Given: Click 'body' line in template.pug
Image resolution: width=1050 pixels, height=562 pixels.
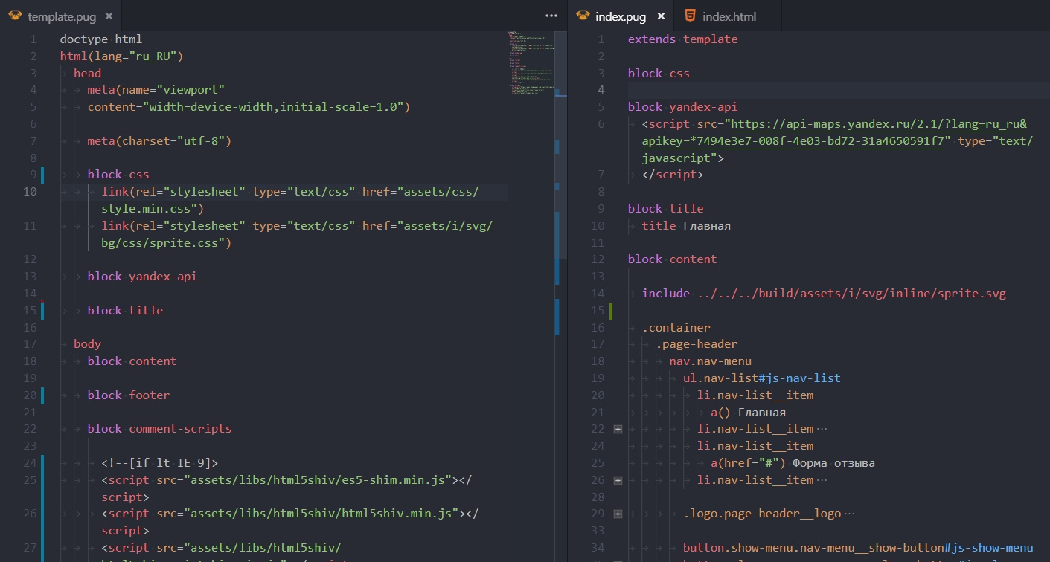Looking at the screenshot, I should 87,343.
